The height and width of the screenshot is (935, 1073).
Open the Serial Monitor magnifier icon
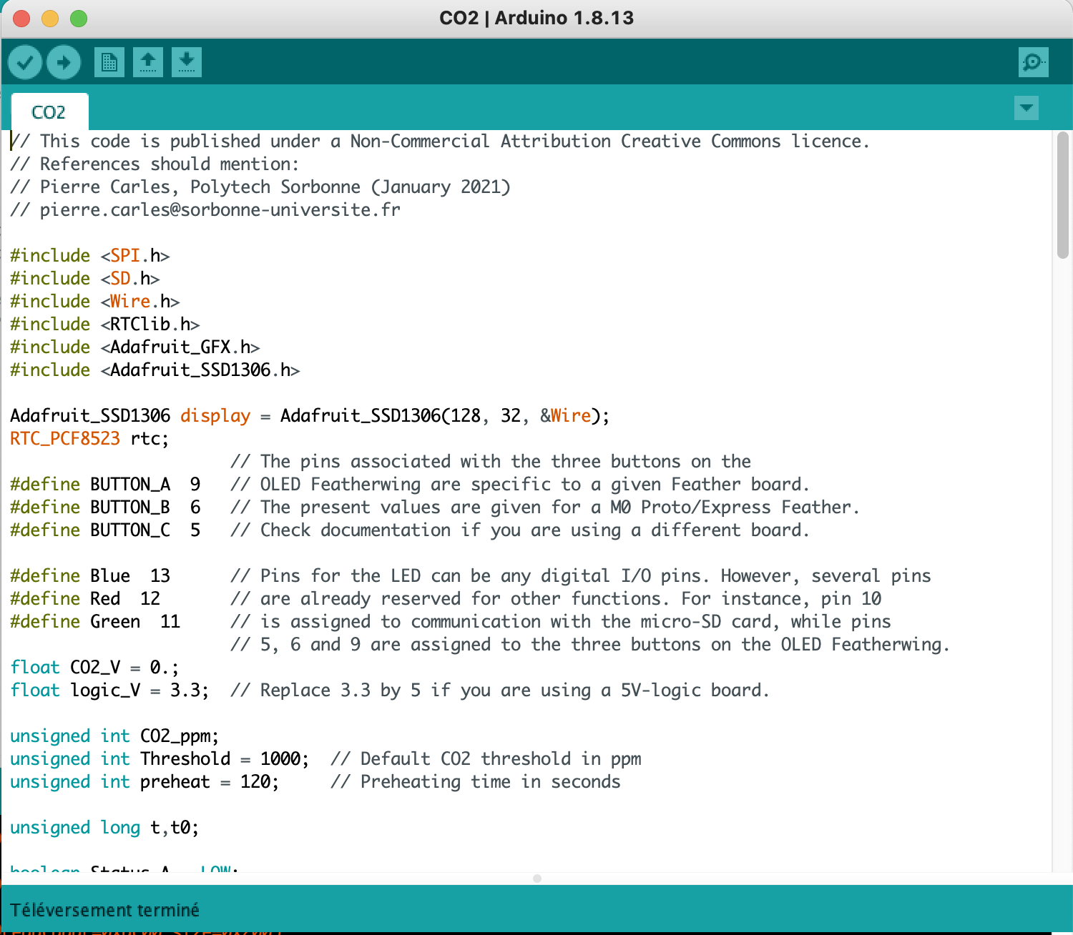[1034, 62]
